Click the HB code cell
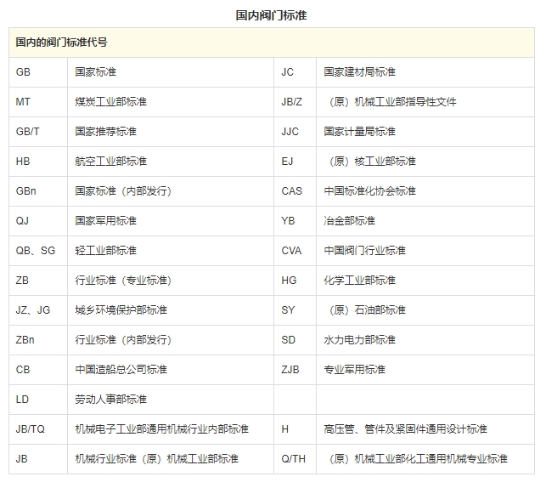Image resolution: width=546 pixels, height=488 pixels. click(x=38, y=162)
